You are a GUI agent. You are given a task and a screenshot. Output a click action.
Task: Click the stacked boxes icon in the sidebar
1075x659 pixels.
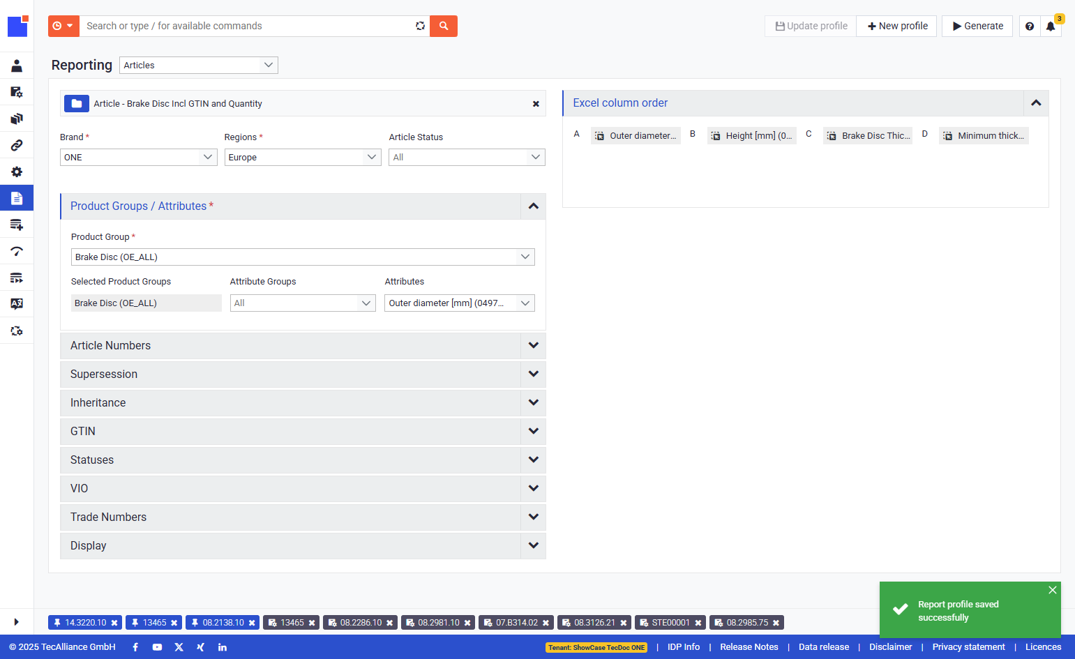click(x=17, y=119)
